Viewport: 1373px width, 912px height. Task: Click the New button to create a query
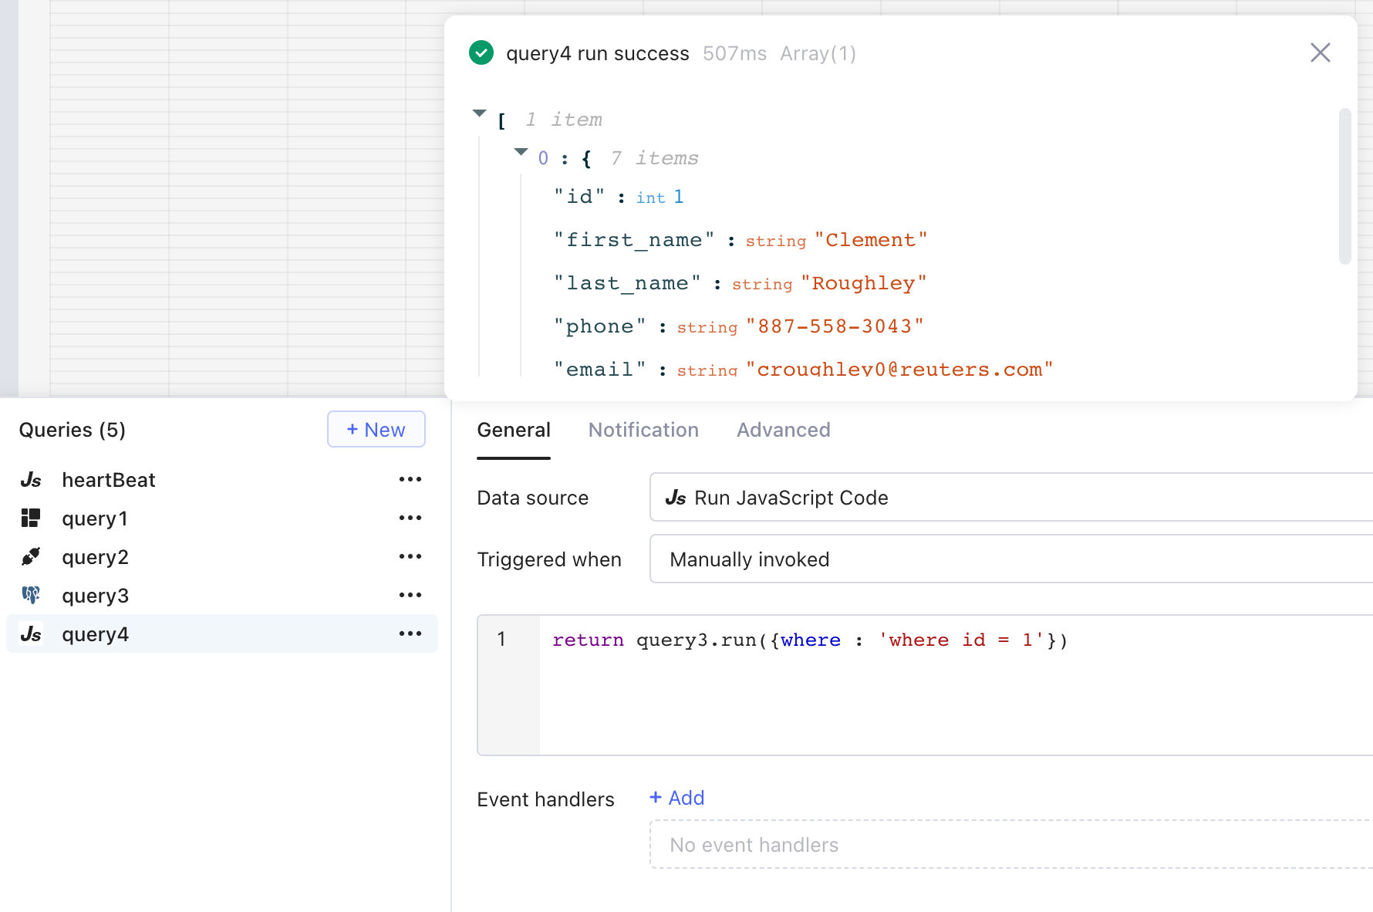tap(376, 429)
